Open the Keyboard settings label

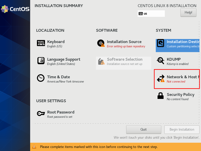coord(56,42)
